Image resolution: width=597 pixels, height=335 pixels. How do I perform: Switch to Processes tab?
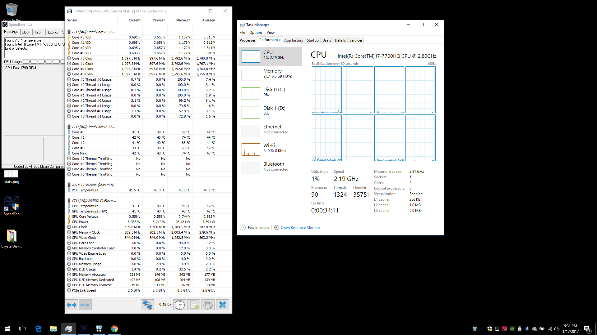[248, 40]
